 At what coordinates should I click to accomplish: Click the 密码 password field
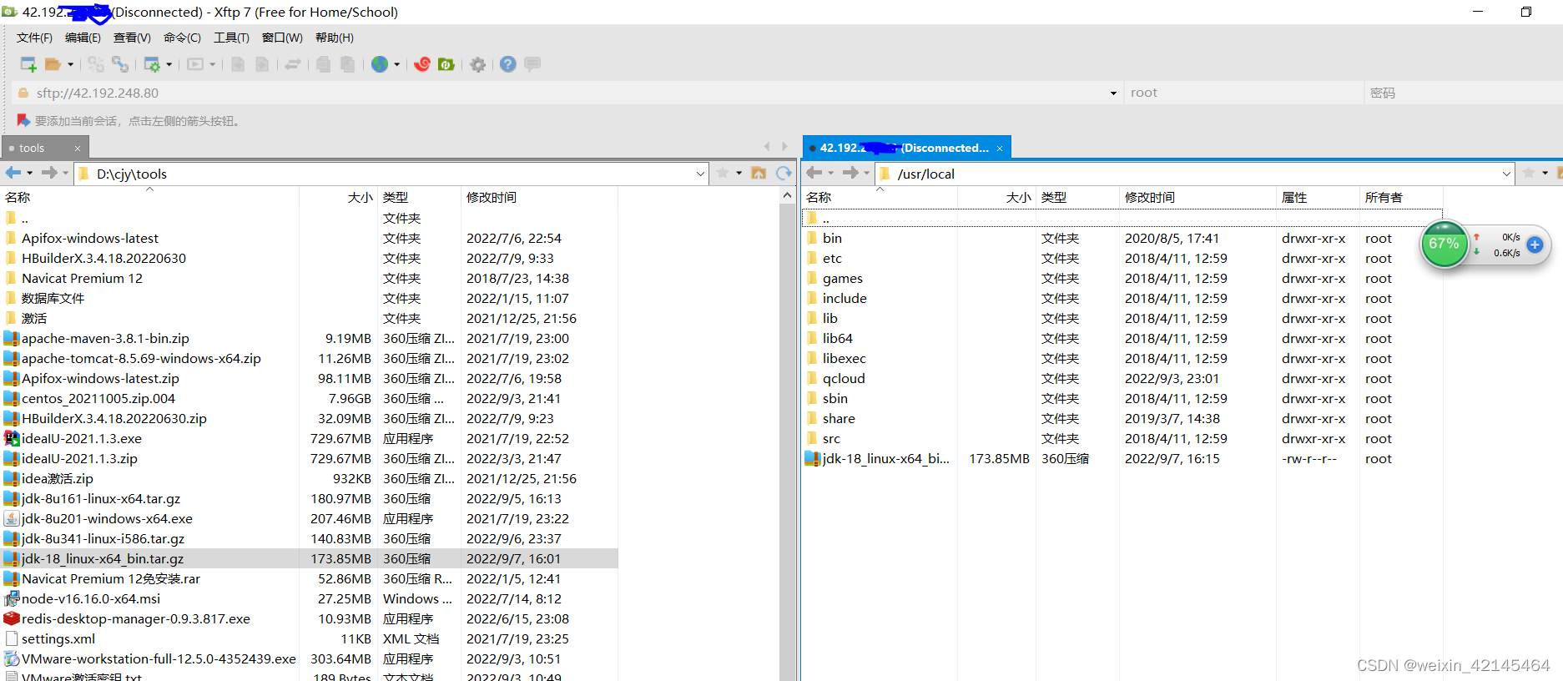point(1464,93)
